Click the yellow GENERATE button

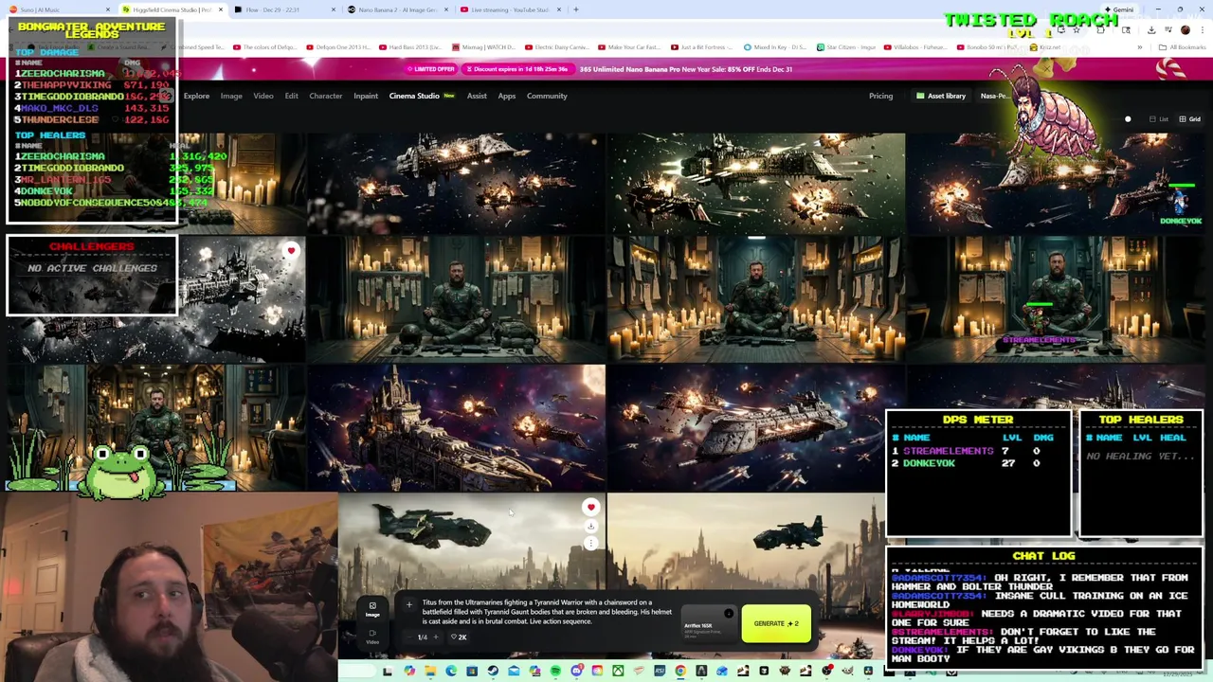(x=776, y=623)
